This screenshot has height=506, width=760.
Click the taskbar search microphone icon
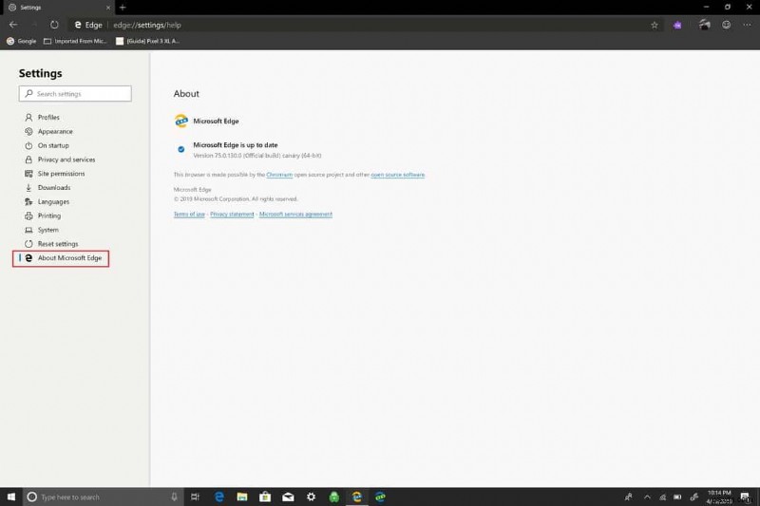174,497
